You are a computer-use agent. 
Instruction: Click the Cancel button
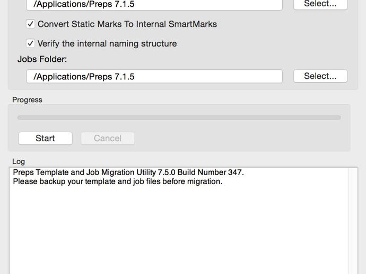point(108,138)
